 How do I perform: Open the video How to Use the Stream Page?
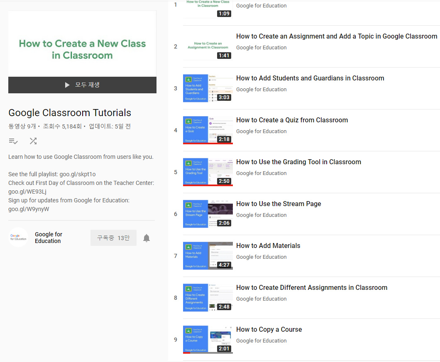point(279,204)
